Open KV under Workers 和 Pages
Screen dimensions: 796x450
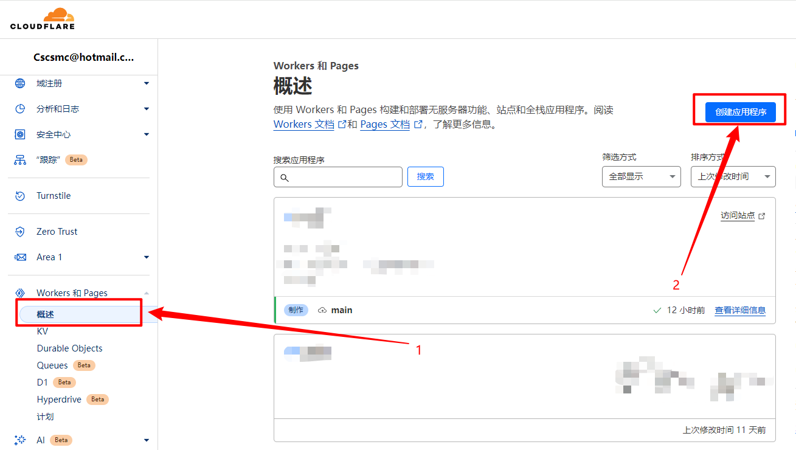[x=42, y=331]
